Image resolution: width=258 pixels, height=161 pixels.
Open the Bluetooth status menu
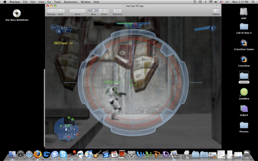205,2
